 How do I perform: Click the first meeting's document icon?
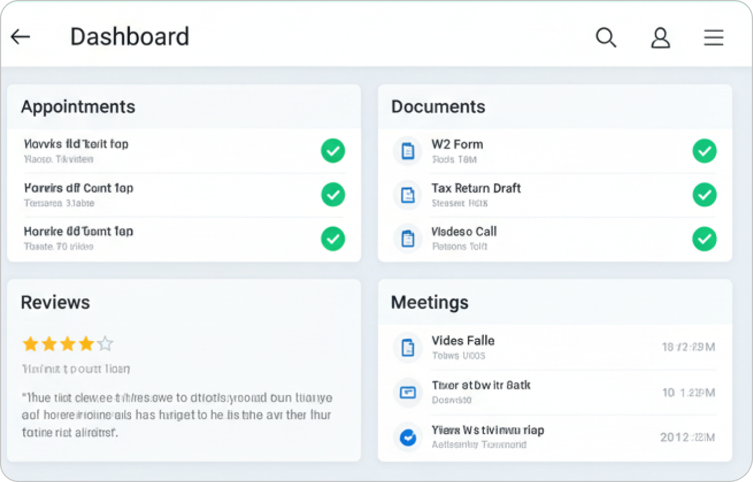tap(408, 347)
